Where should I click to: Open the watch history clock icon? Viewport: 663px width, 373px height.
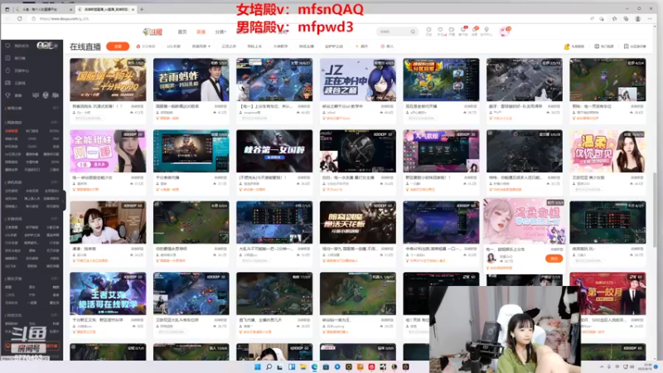click(428, 31)
